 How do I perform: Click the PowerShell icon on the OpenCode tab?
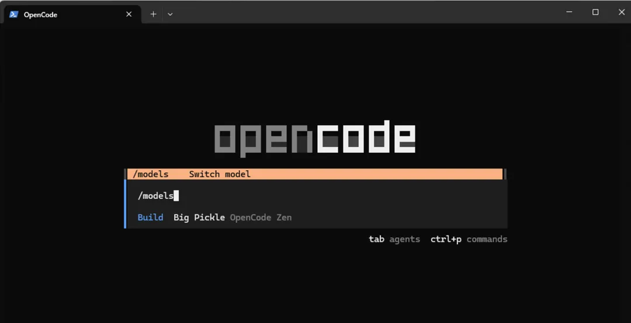click(13, 15)
